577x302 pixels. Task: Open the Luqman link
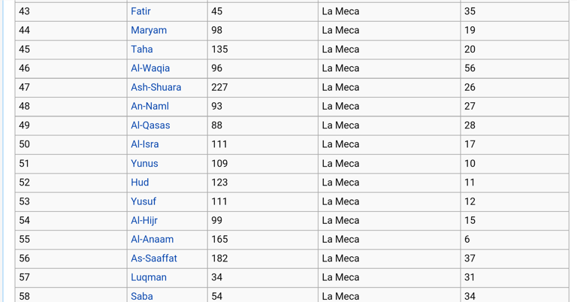coord(149,277)
